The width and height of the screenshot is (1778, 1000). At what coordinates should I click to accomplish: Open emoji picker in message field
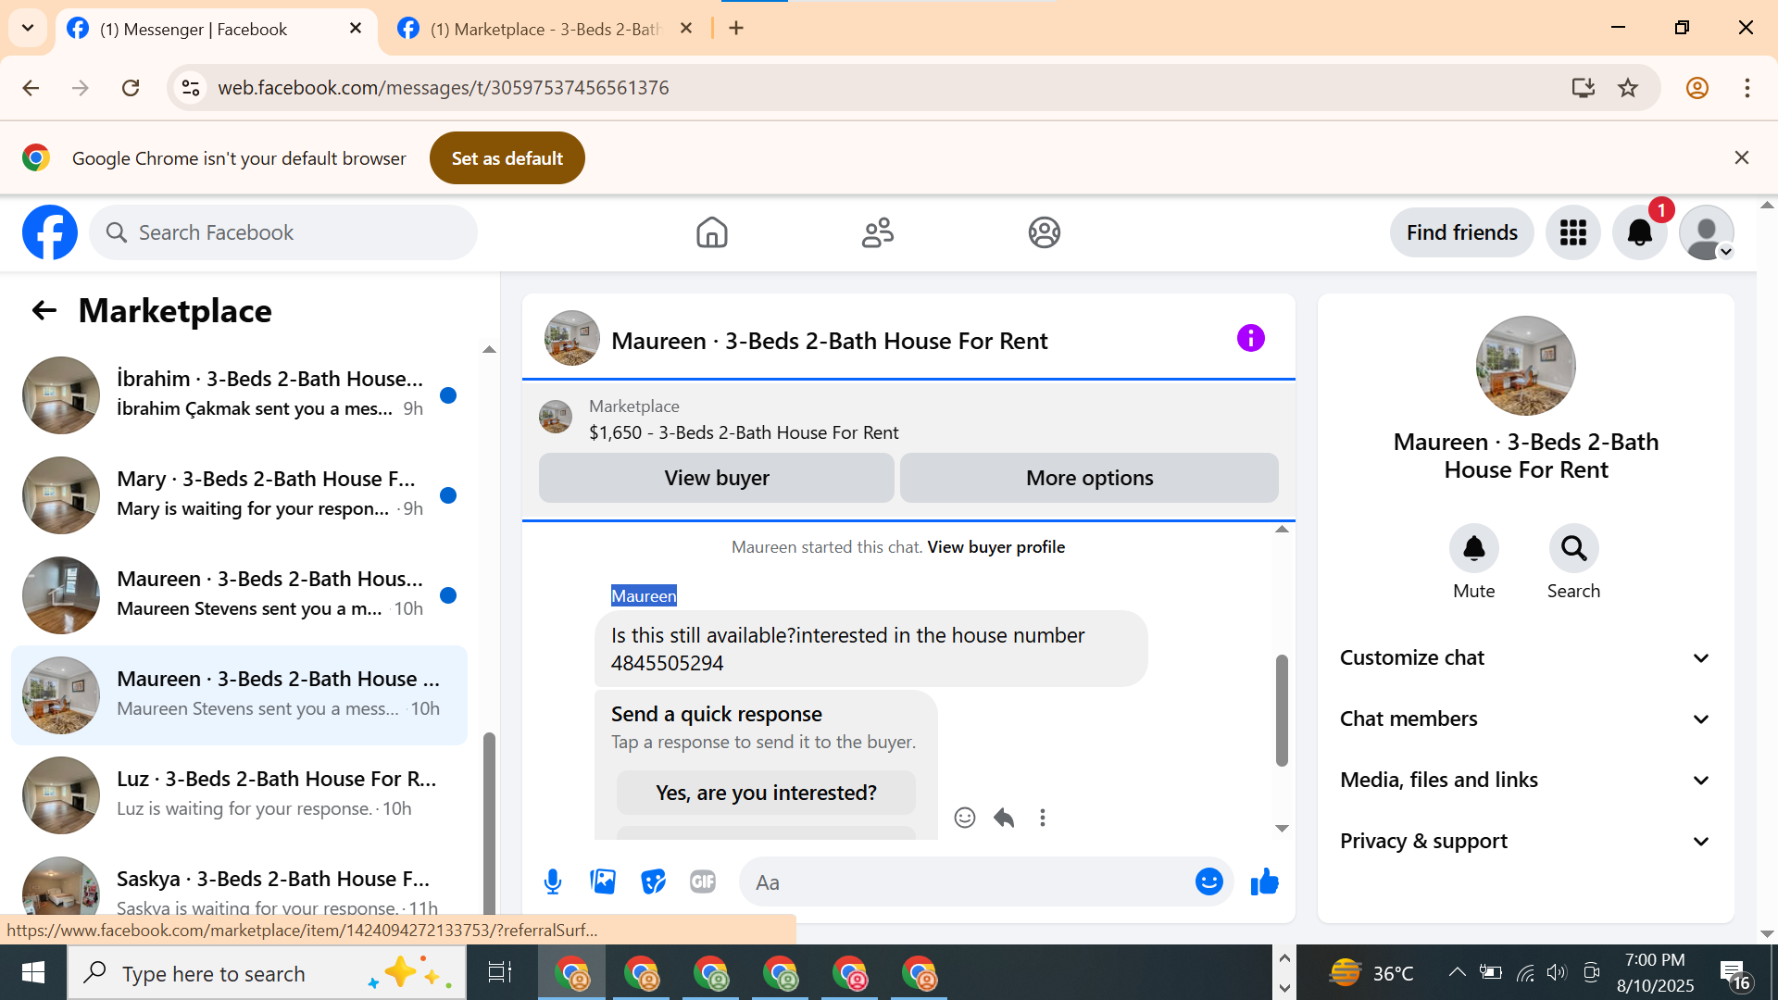[x=1208, y=881]
